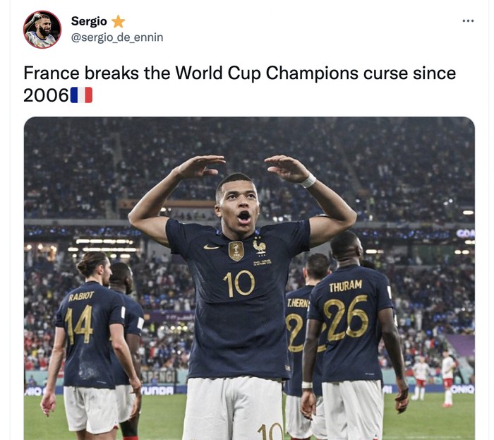Open Sergio's circular profile avatar
Image resolution: width=494 pixels, height=440 pixels.
[42, 30]
